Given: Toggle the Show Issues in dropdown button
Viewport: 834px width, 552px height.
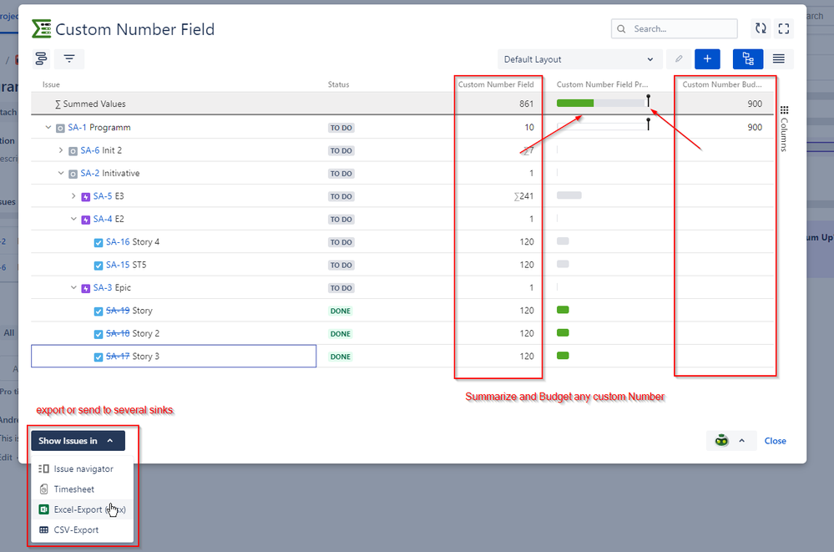Looking at the screenshot, I should click(x=78, y=441).
